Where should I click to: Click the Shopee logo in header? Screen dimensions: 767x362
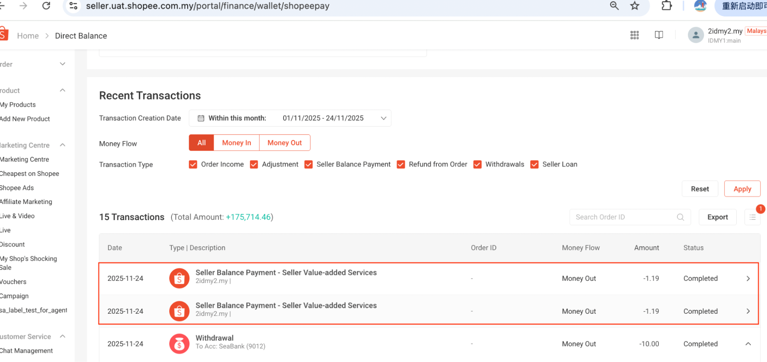pyautogui.click(x=4, y=34)
